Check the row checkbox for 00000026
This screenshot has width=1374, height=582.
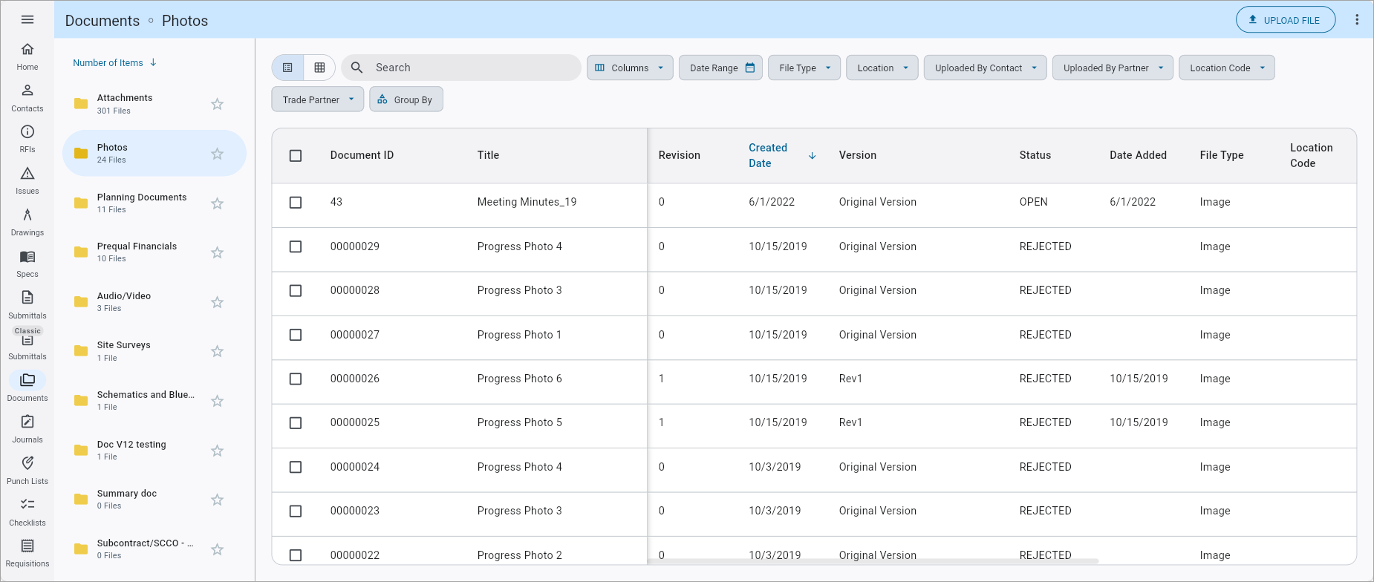coord(296,379)
